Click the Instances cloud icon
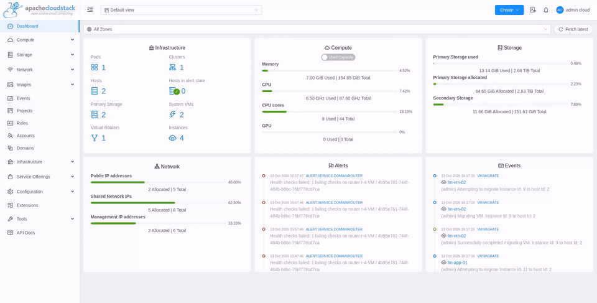This screenshot has width=597, height=303. (172, 138)
